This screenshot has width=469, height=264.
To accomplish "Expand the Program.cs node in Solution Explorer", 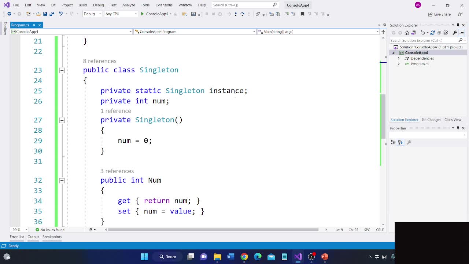I will click(399, 64).
